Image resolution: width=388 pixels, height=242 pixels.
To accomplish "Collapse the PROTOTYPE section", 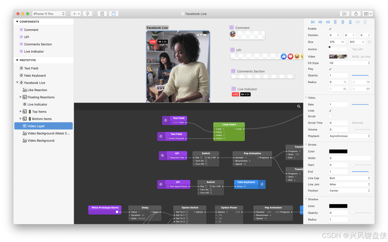I will pyautogui.click(x=17, y=60).
